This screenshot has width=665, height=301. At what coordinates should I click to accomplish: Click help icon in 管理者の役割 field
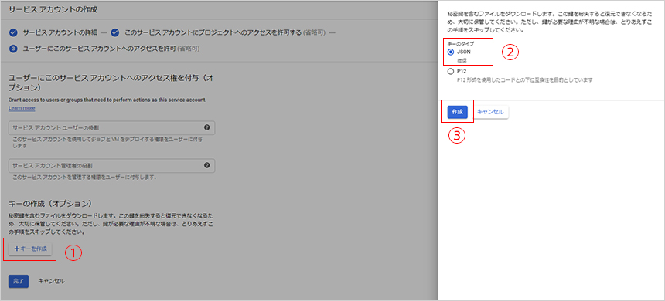[x=206, y=165]
